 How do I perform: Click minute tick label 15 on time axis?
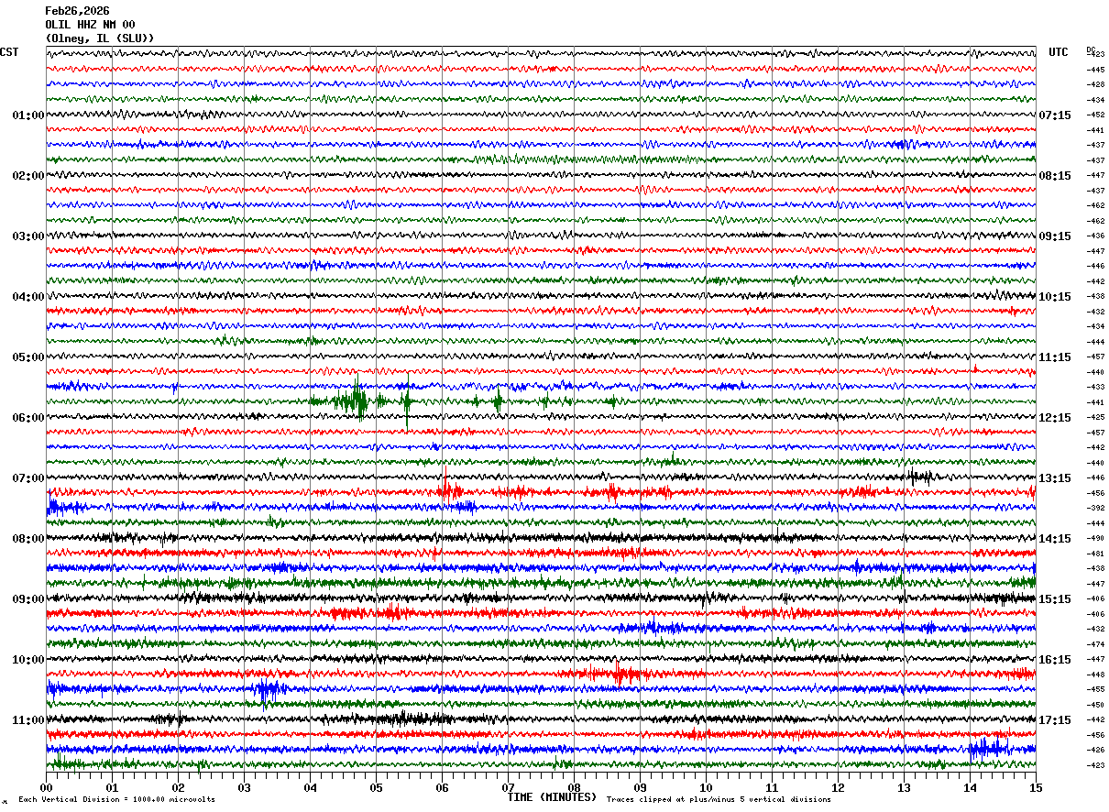pos(1036,787)
